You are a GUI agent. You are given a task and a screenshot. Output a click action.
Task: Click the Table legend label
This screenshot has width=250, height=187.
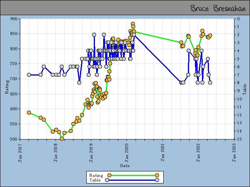pos(95,180)
